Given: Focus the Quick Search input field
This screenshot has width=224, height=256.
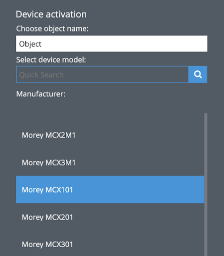Looking at the screenshot, I should coord(102,74).
